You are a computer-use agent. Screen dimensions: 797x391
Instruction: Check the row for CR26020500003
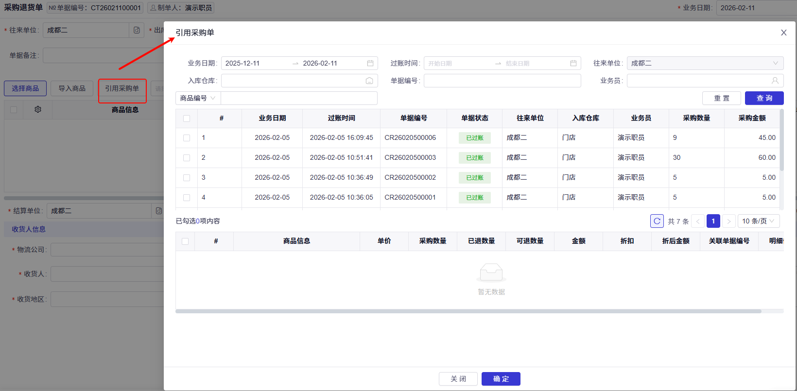pyautogui.click(x=187, y=158)
